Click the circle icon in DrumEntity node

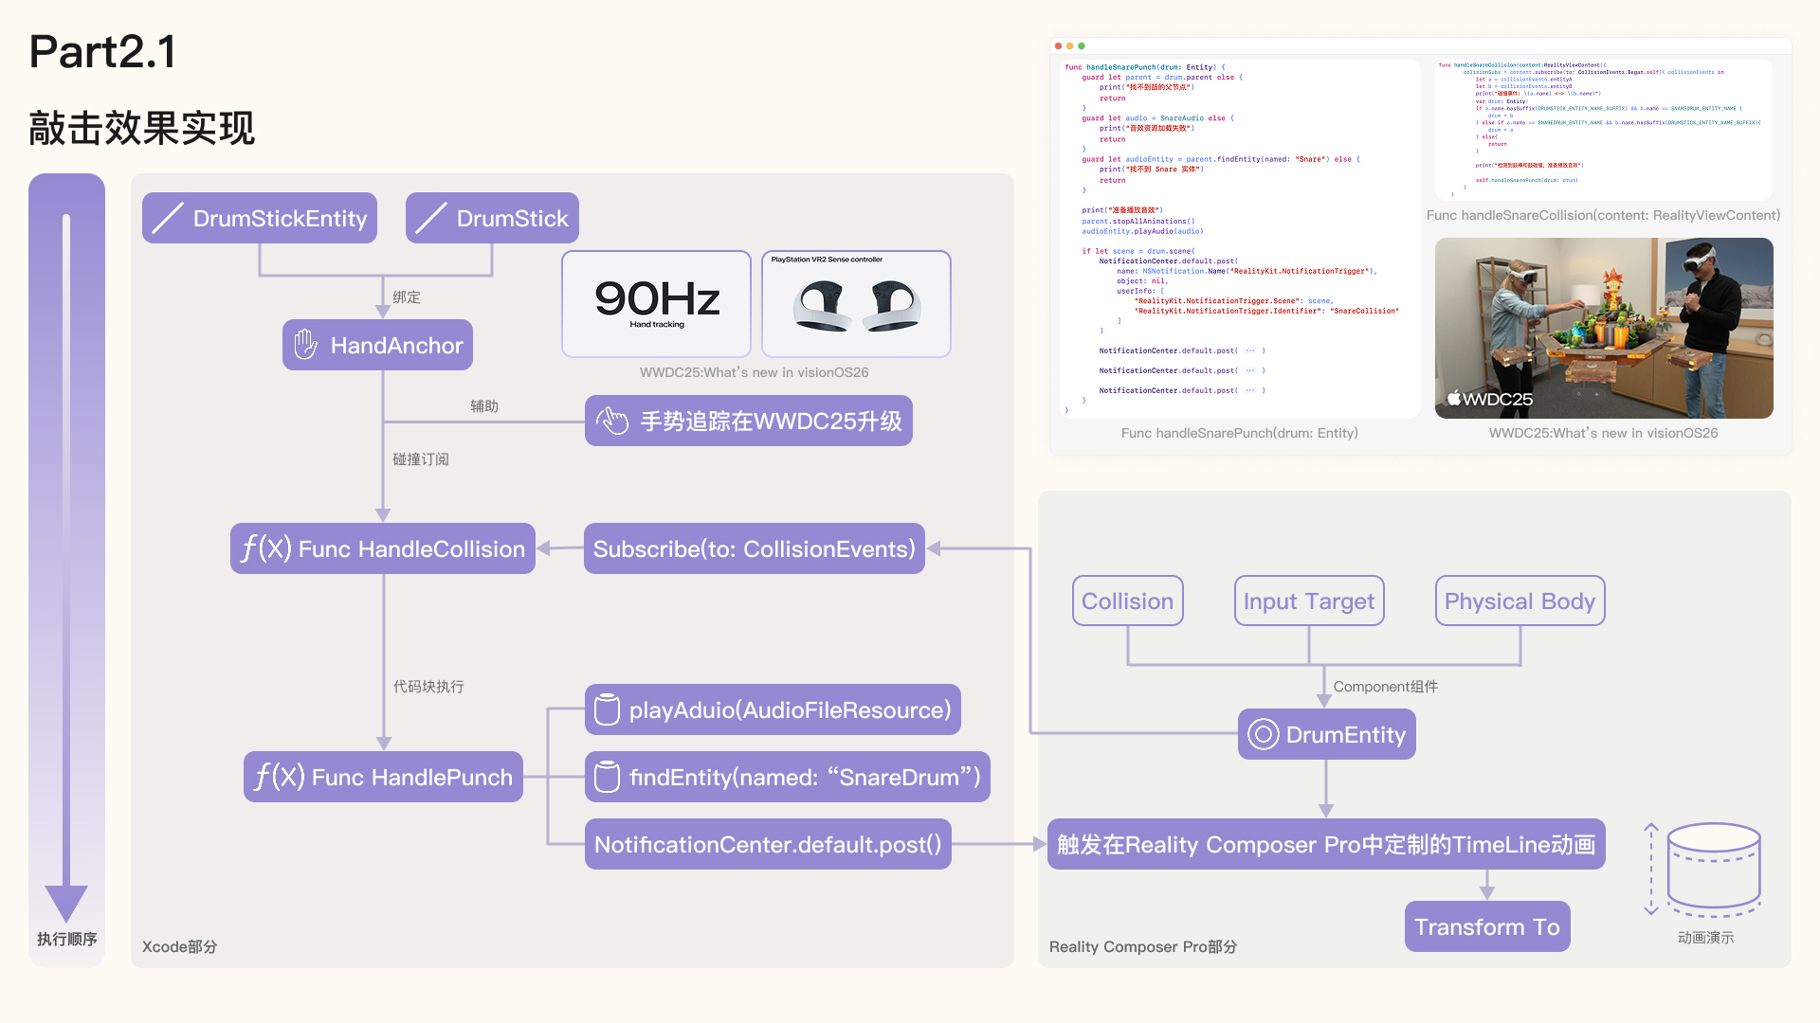coord(1263,734)
